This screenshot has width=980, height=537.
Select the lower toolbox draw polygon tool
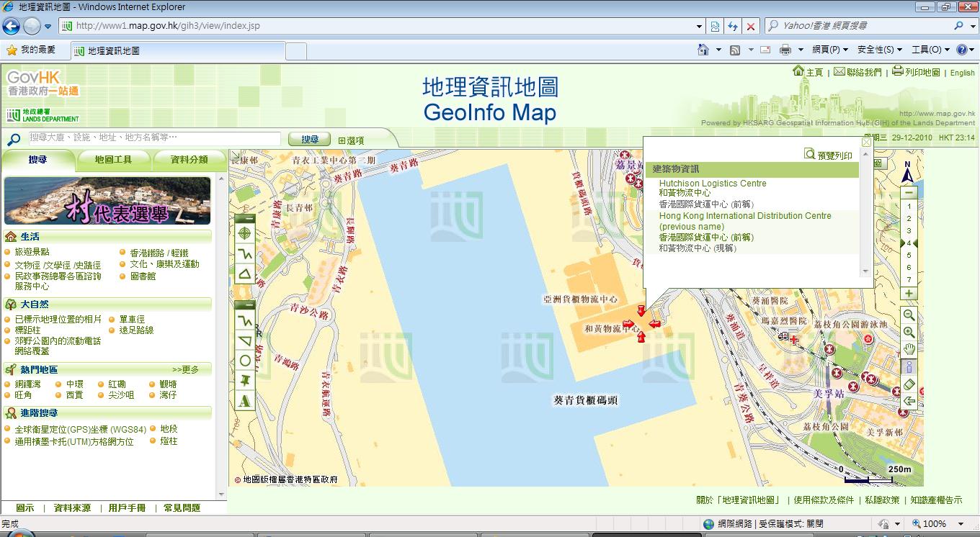coord(245,340)
